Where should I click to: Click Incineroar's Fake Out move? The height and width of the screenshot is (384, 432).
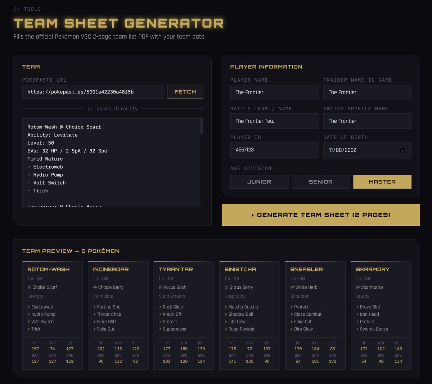pyautogui.click(x=106, y=329)
